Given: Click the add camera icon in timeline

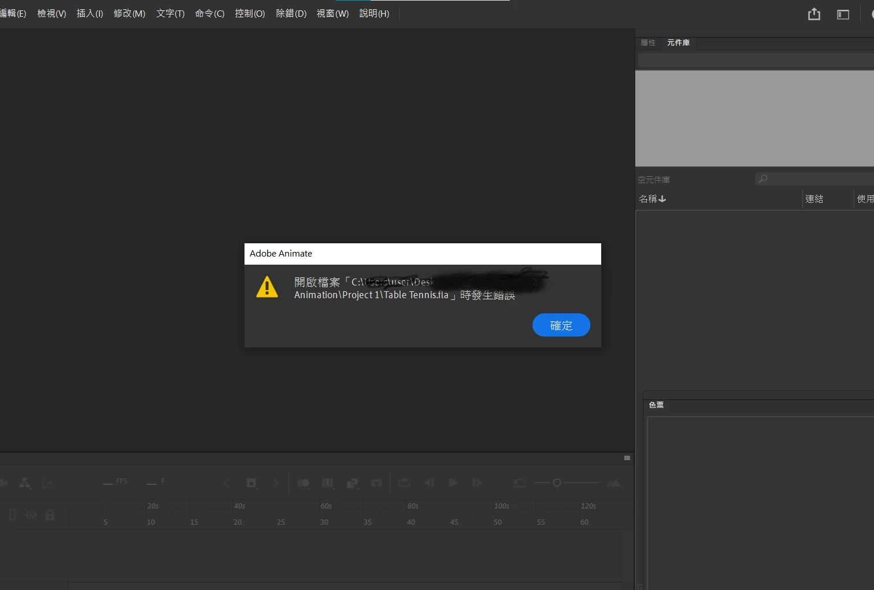Looking at the screenshot, I should [3, 483].
